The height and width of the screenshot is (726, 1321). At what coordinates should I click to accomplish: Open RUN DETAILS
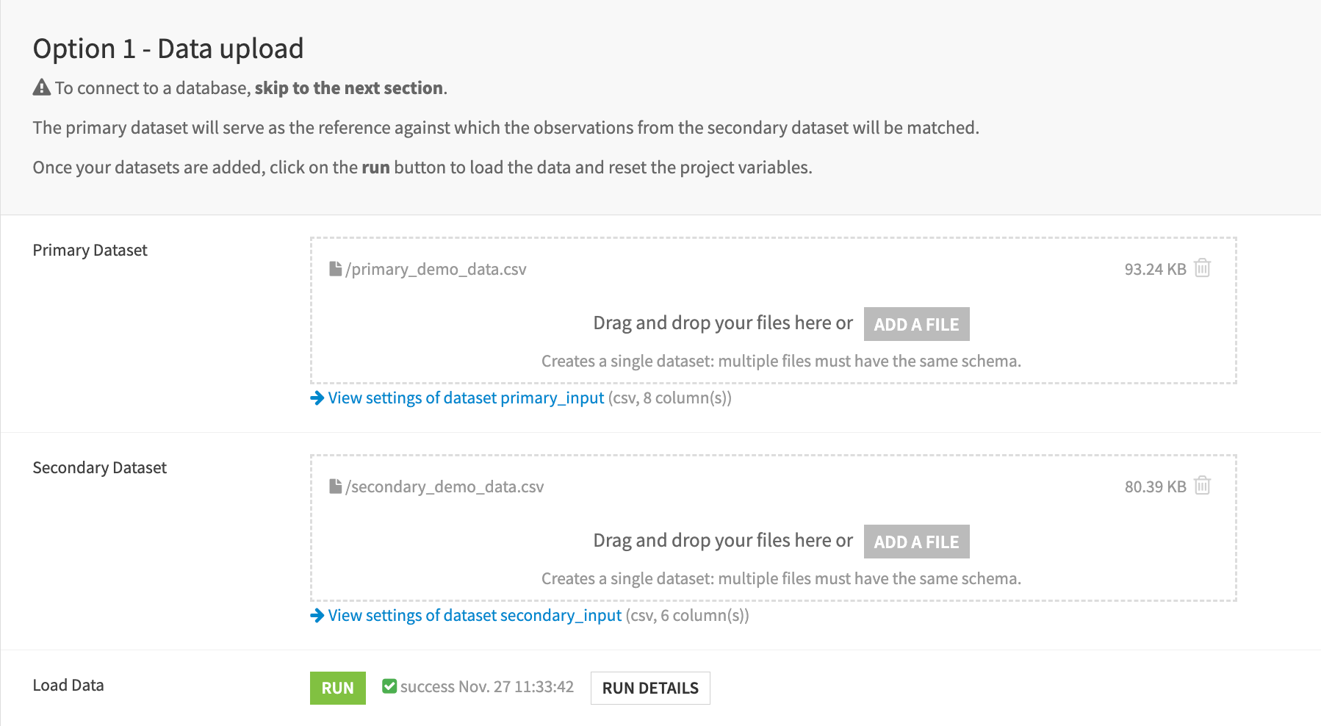[x=649, y=688]
